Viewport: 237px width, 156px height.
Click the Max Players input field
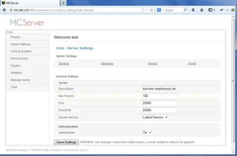coord(159,96)
